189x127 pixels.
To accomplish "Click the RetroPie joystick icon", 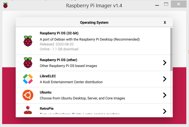I will pos(28,110).
